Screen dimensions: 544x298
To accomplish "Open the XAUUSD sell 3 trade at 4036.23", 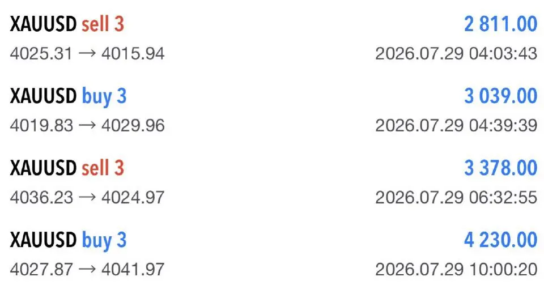I will (x=273, y=182).
